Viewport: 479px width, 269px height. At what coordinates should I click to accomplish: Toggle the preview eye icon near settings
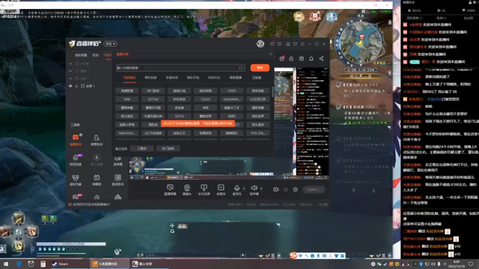point(286,189)
